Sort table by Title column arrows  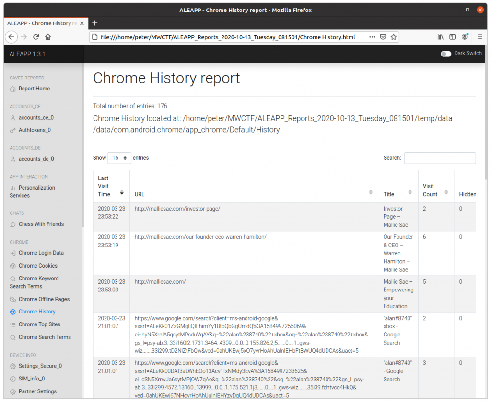pos(410,192)
